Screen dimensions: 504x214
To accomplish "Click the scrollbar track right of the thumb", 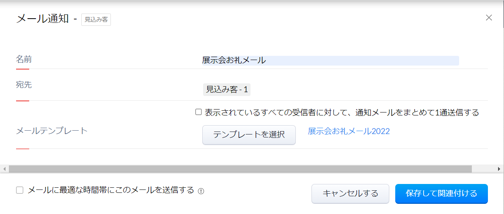I will [x=483, y=169].
